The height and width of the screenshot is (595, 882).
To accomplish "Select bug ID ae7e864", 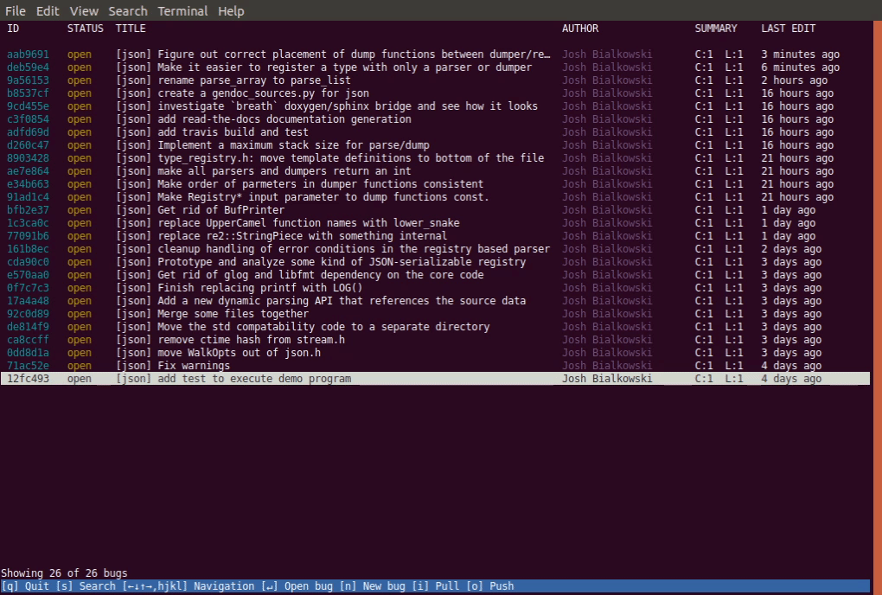I will tap(28, 171).
